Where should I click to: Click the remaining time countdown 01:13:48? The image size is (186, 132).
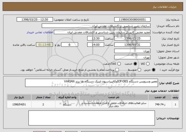click(x=45, y=45)
